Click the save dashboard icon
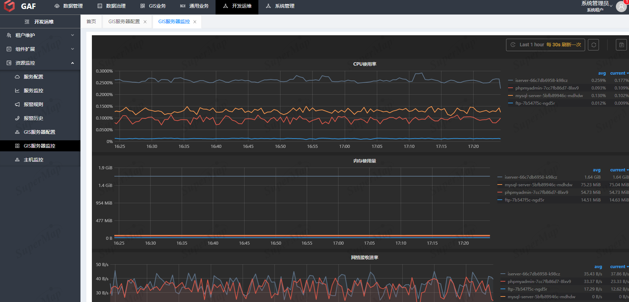Image resolution: width=629 pixels, height=302 pixels. [x=621, y=45]
